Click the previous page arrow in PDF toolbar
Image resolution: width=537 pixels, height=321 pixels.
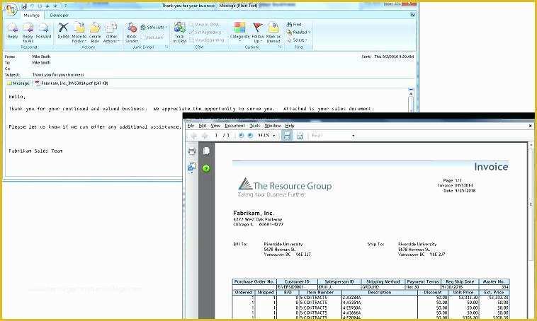click(x=193, y=136)
